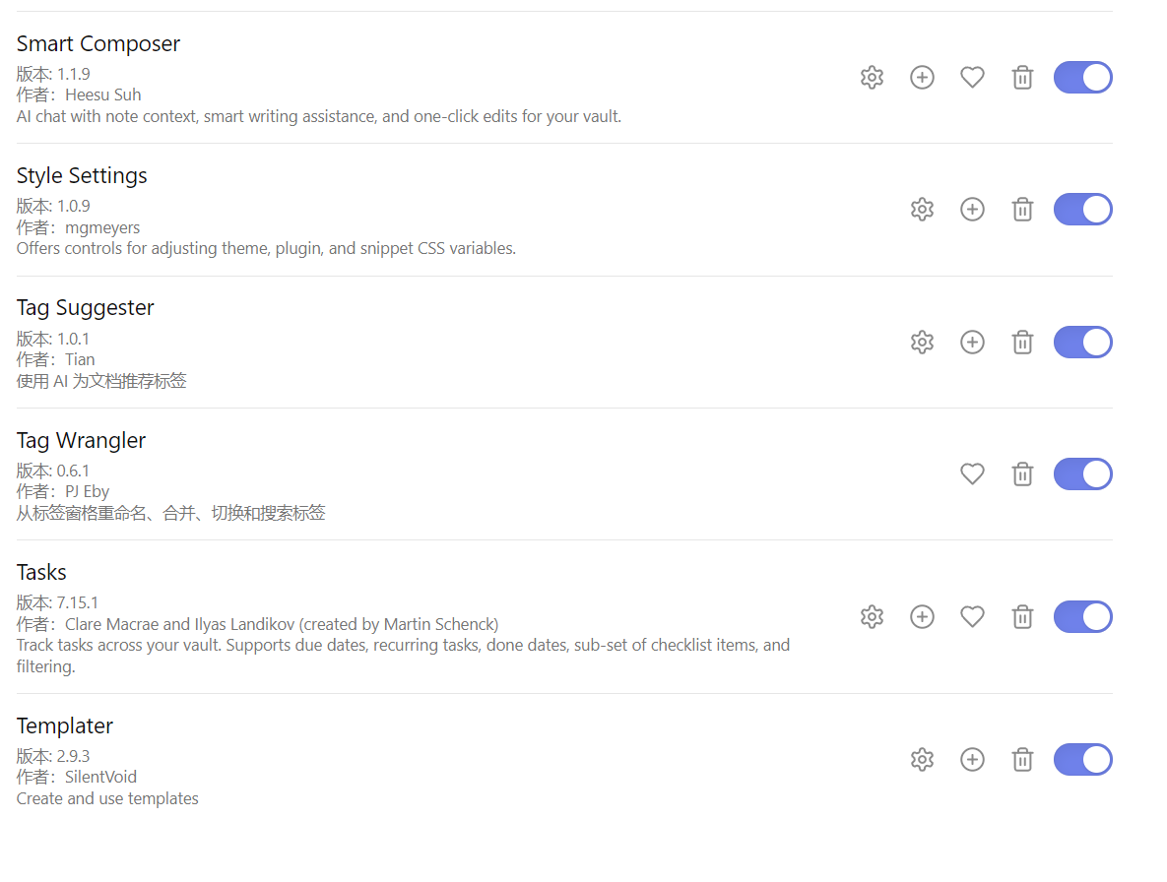Disable the Smart Composer plugin toggle
This screenshot has height=882, width=1167.
[x=1083, y=78]
